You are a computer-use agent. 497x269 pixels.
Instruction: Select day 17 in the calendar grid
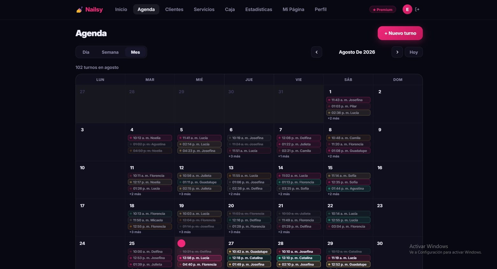(82, 206)
